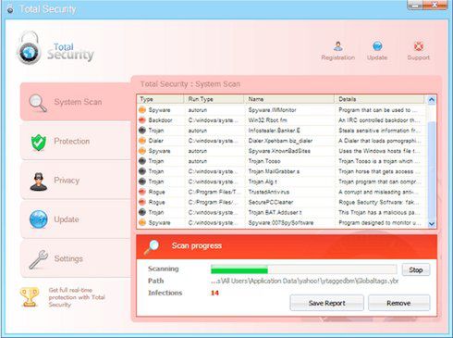
Task: Click the Support label in header
Action: 418,57
